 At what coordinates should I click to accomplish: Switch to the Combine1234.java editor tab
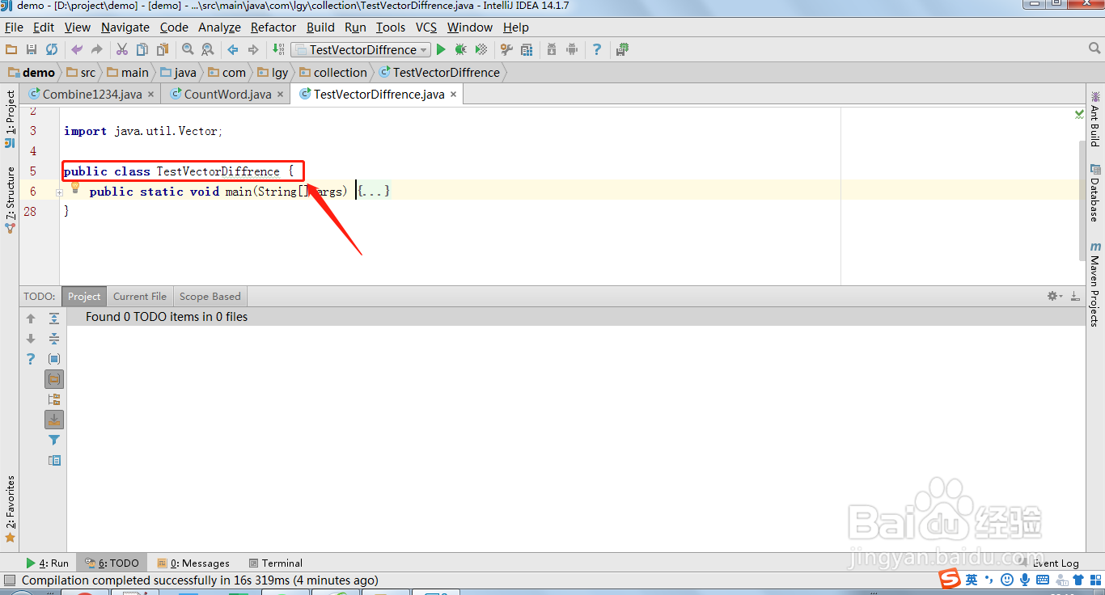(x=91, y=94)
